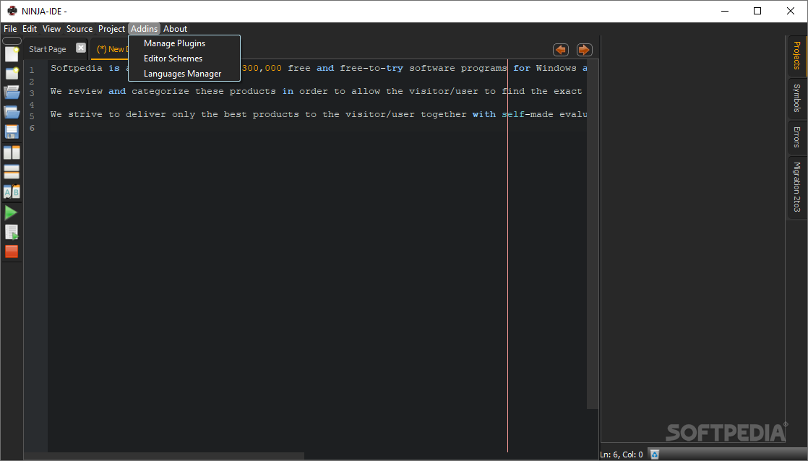Open the Symbols side panel tab

coord(796,98)
